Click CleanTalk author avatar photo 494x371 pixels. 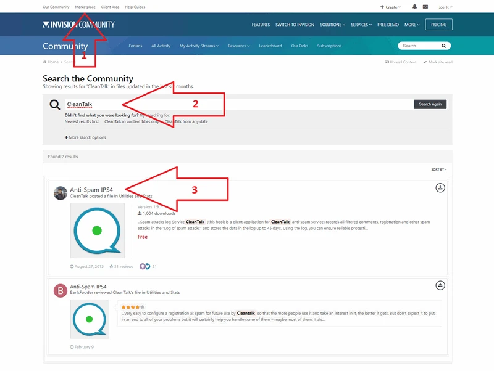click(x=60, y=193)
